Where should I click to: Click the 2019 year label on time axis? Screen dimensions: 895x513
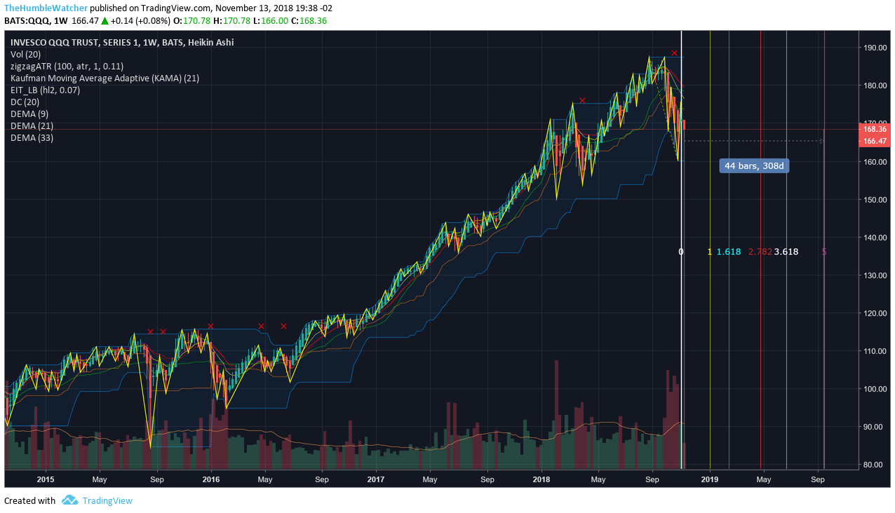pyautogui.click(x=710, y=480)
